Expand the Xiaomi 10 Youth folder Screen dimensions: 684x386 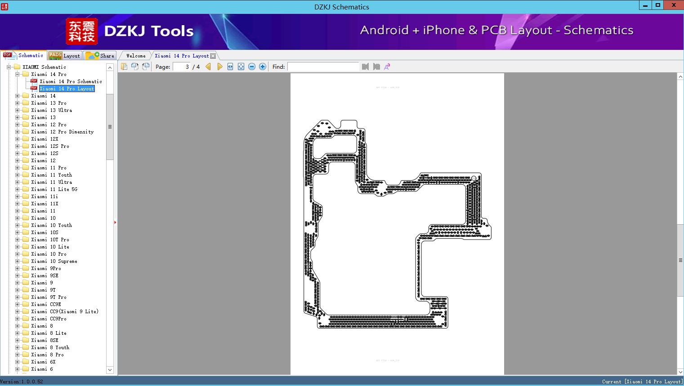(x=17, y=225)
